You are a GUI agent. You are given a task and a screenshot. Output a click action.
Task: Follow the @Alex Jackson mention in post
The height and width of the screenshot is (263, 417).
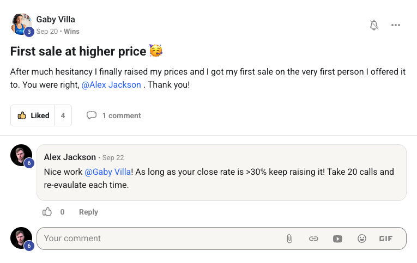point(111,85)
